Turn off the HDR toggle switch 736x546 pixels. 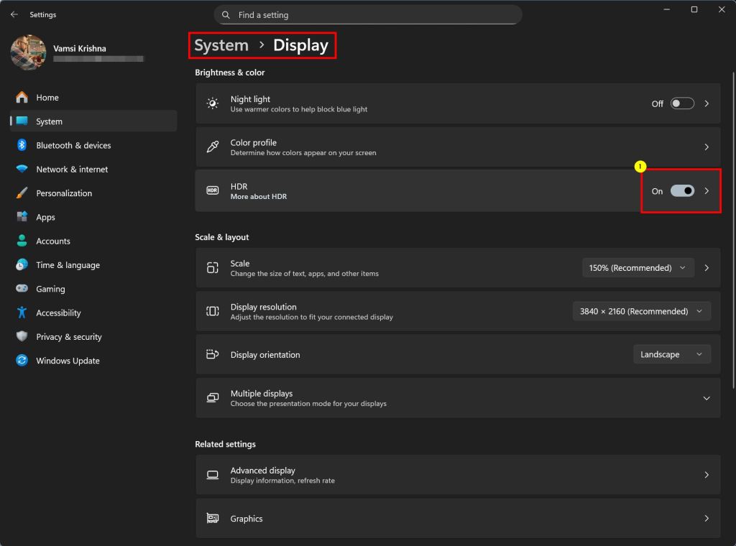[x=682, y=190]
